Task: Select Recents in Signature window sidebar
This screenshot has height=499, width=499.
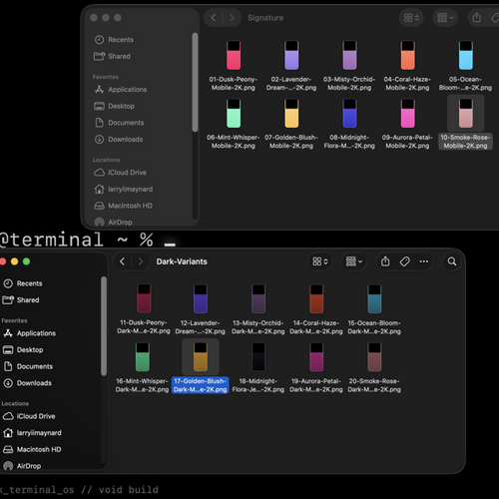Action: [x=114, y=40]
